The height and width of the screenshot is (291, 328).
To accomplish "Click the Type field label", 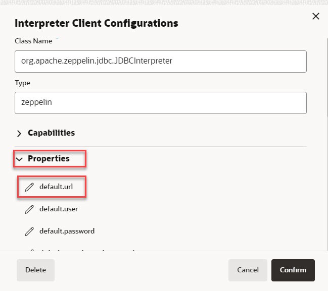I will pyautogui.click(x=23, y=83).
